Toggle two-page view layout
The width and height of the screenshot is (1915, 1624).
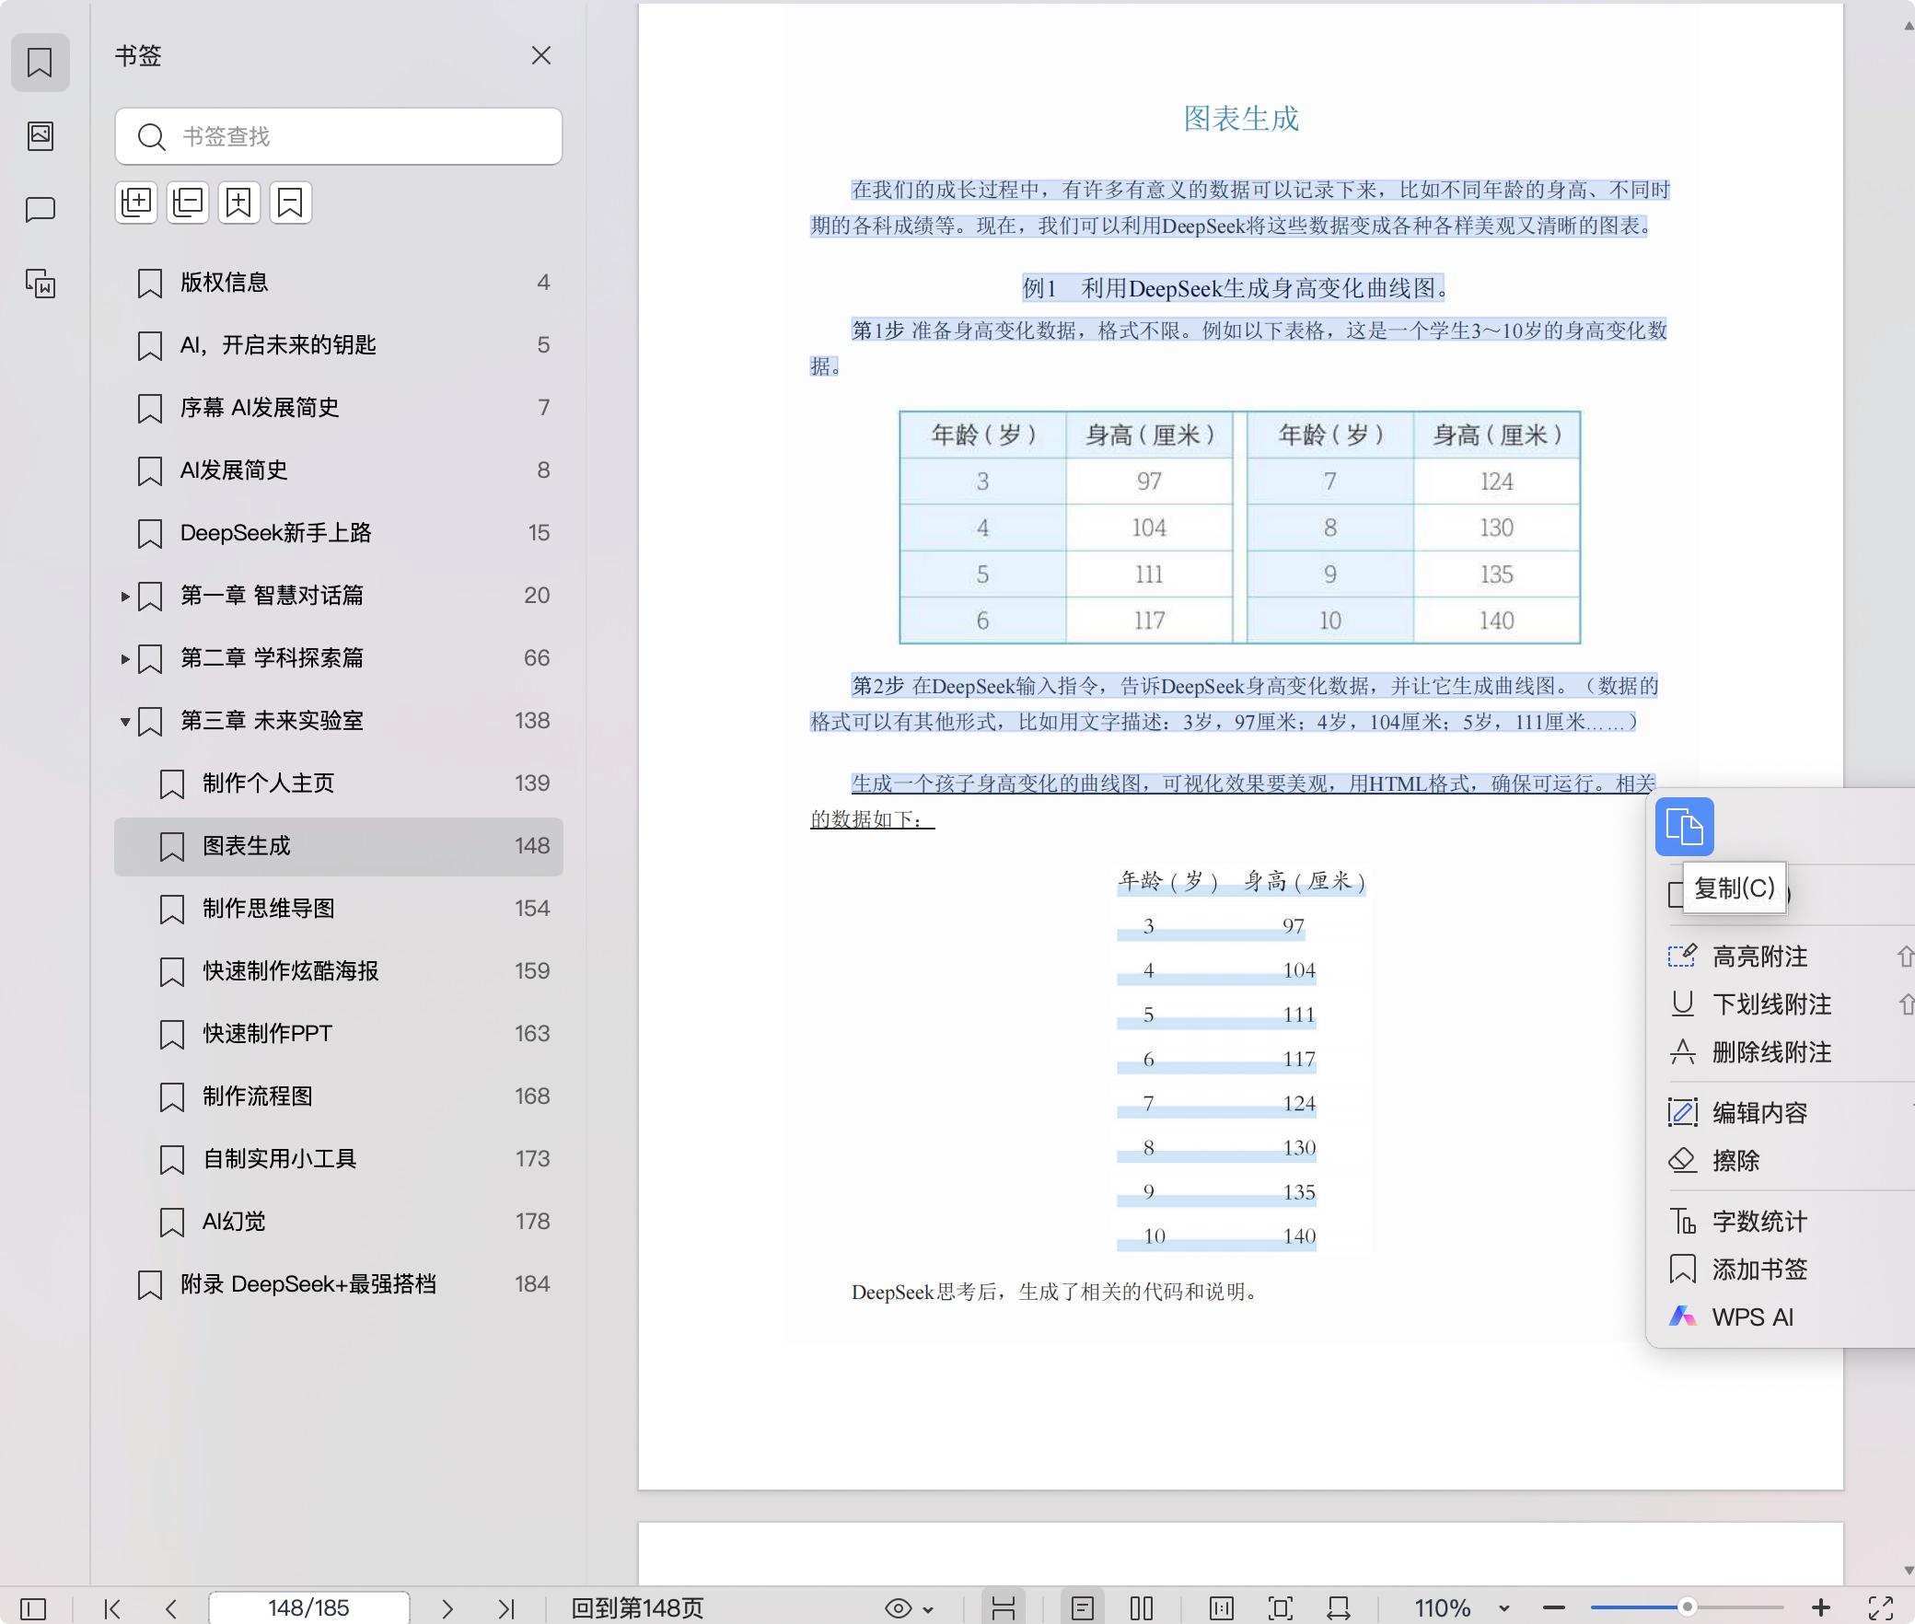(x=1141, y=1607)
